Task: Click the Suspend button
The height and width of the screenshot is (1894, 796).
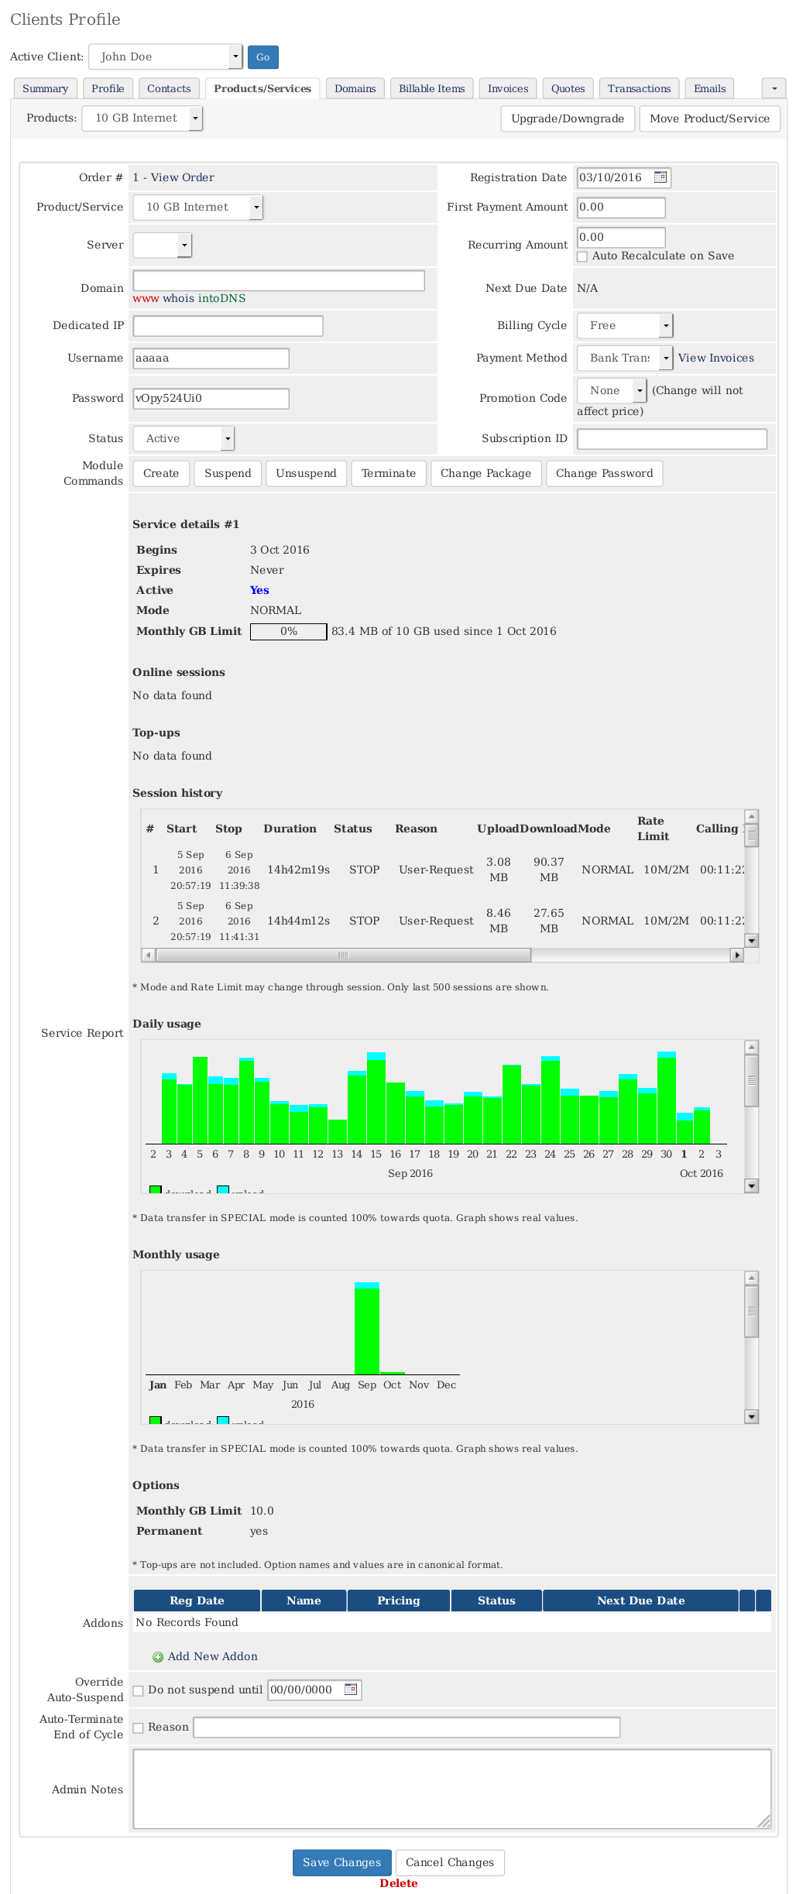Action: [228, 473]
